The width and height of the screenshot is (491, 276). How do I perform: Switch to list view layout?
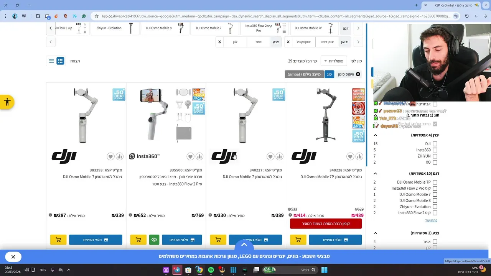pos(51,61)
